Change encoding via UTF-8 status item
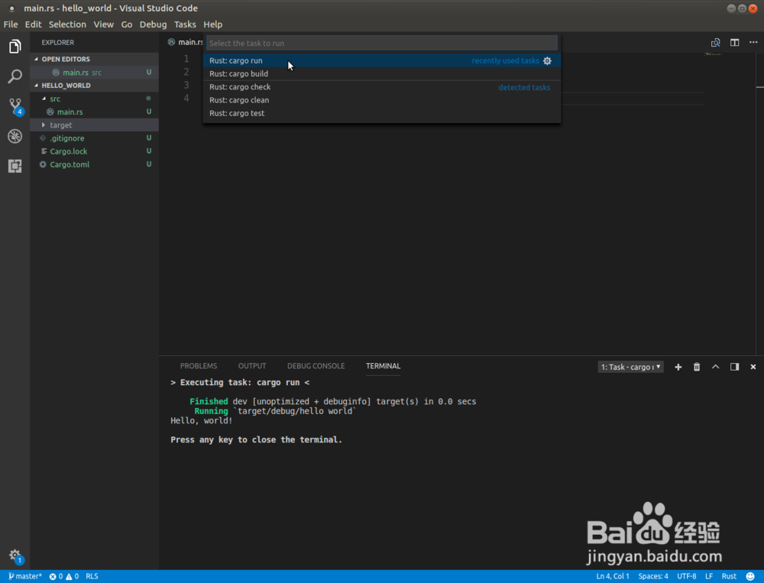 tap(687, 576)
